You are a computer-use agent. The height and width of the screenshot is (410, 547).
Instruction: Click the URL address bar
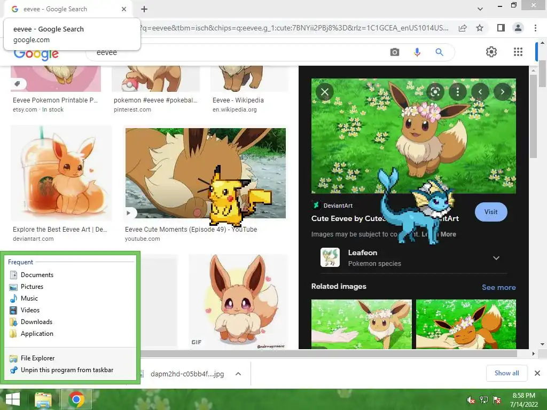pyautogui.click(x=295, y=28)
